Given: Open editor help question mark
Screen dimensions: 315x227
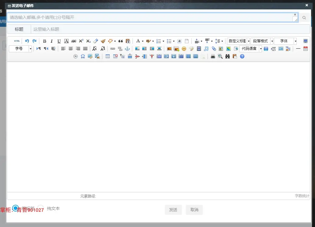Looking at the screenshot, I should [x=242, y=56].
